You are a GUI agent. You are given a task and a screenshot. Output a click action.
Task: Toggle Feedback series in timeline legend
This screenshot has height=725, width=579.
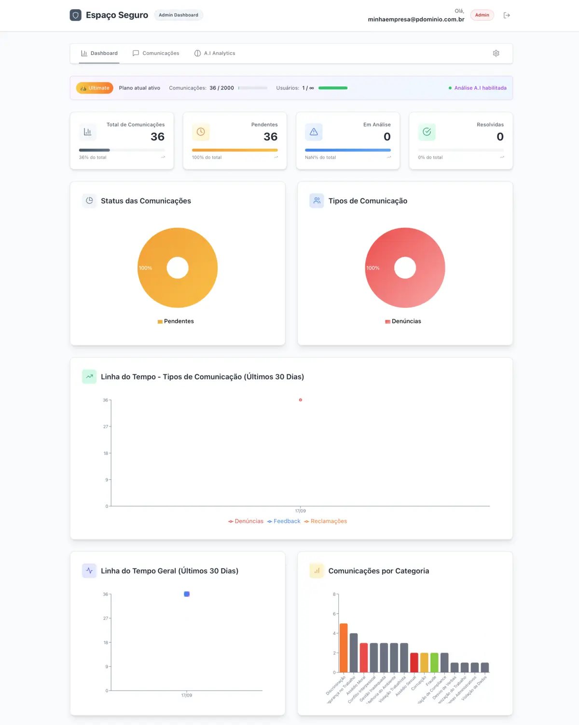coord(284,521)
